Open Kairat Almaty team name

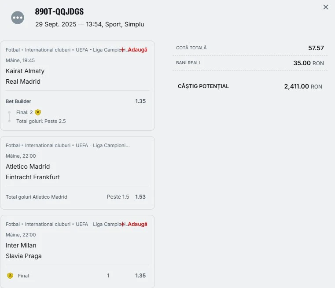(x=25, y=71)
